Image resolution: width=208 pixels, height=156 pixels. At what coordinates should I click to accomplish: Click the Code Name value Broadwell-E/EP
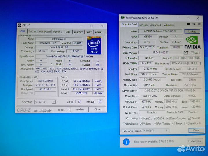click(x=48, y=43)
